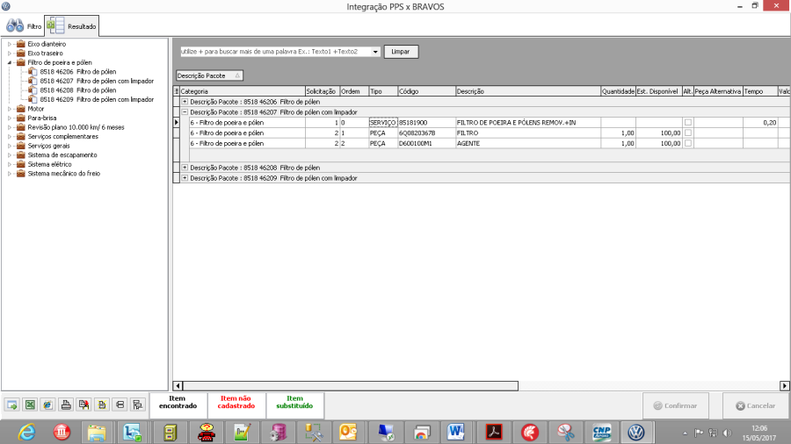Click the red telephone icon in taskbar
This screenshot has width=791, height=444.
206,433
